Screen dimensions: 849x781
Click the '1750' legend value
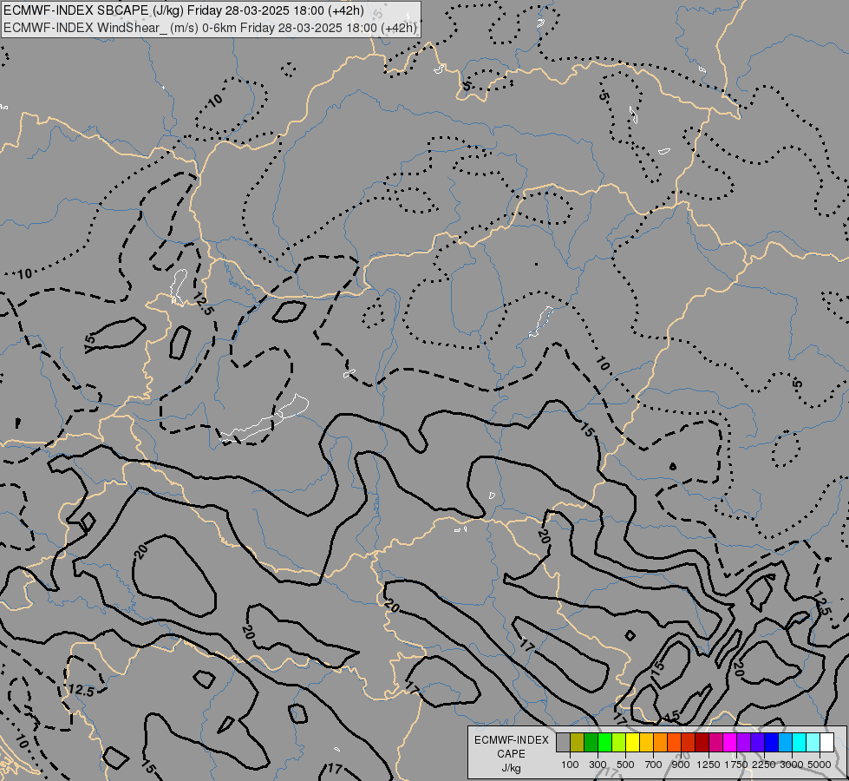coord(736,765)
